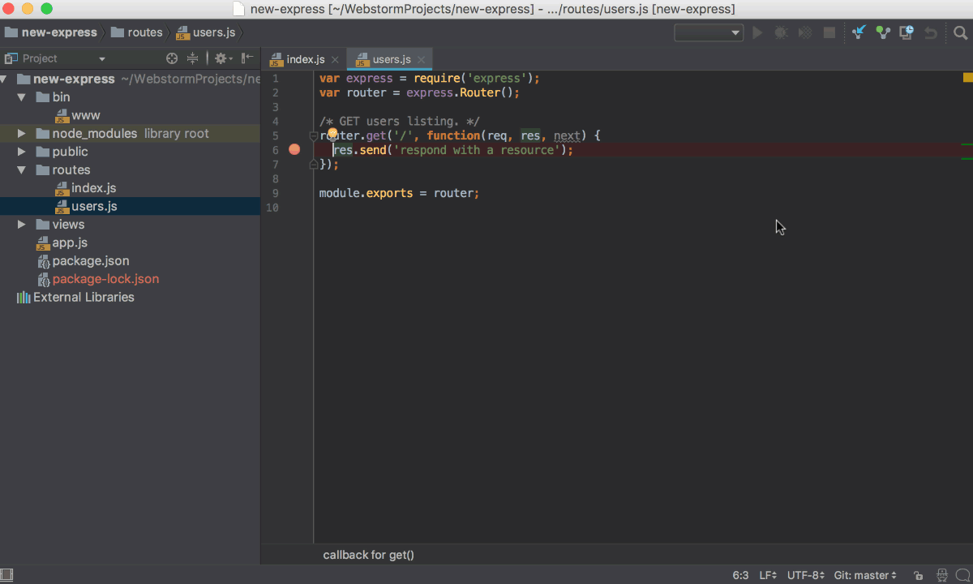973x584 pixels.
Task: Toggle the breakpoint on line 6
Action: pos(294,150)
